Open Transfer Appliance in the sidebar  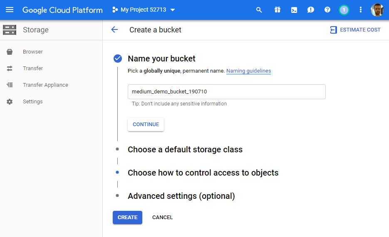(x=45, y=85)
